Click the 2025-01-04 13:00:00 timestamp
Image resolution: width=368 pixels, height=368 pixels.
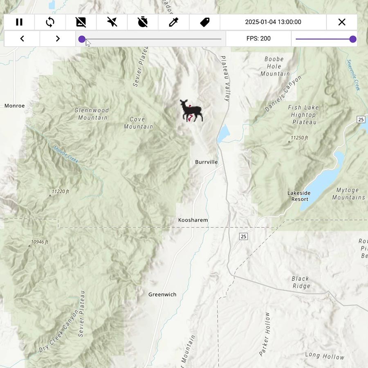tap(273, 22)
